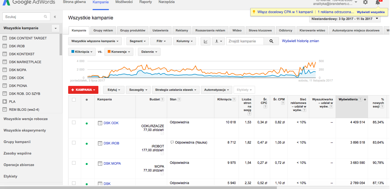
Task: Open the Segment dropdown
Action: 138,41
